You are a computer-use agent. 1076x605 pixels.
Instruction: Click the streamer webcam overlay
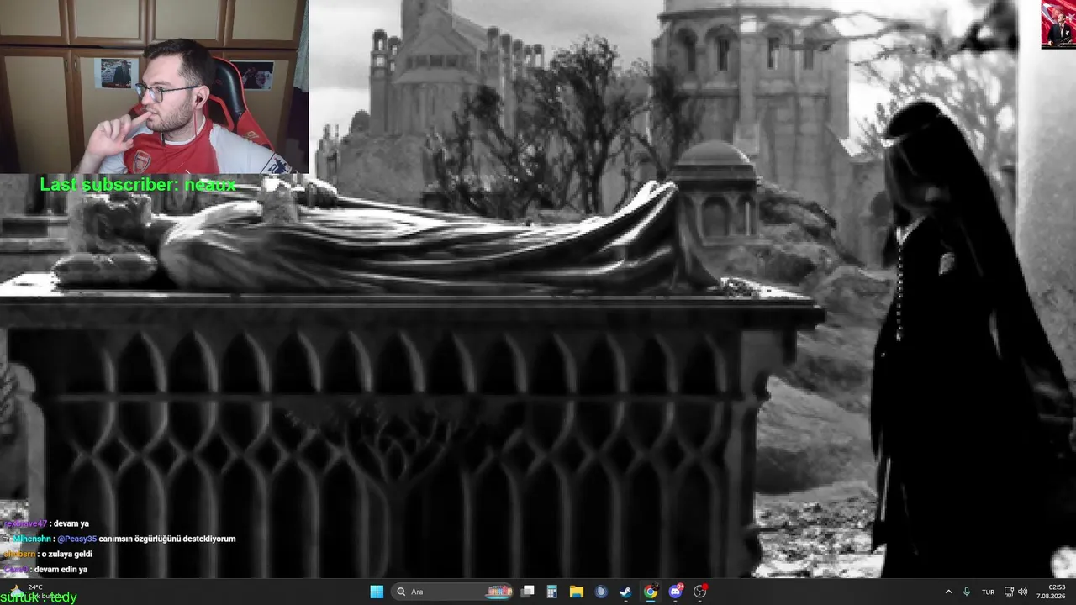pos(154,87)
